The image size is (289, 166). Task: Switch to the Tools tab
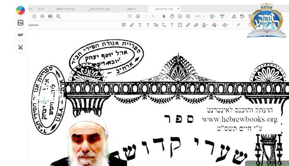[x=41, y=8]
